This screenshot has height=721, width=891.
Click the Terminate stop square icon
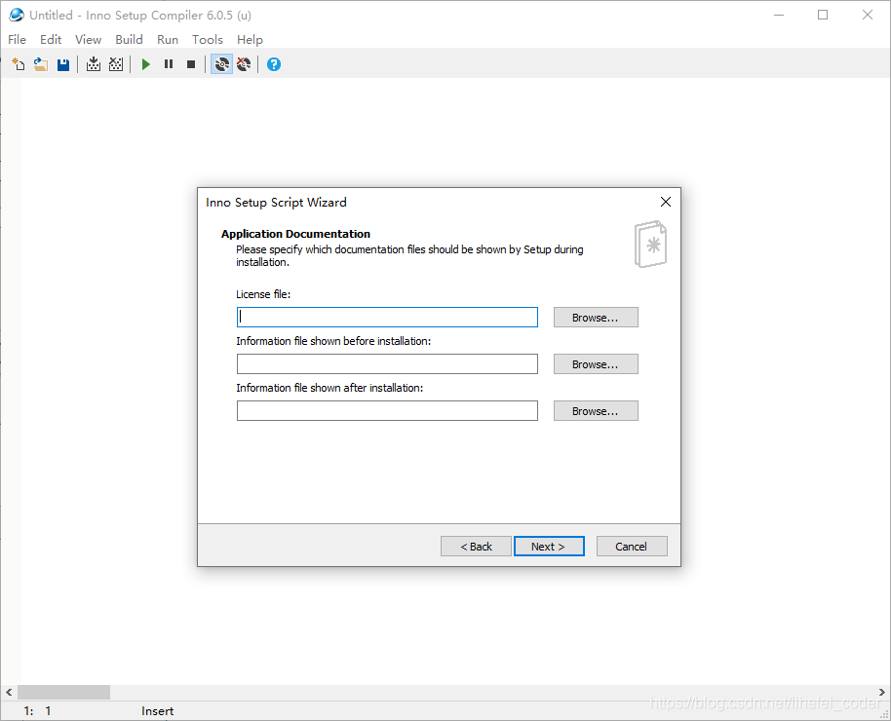click(191, 64)
